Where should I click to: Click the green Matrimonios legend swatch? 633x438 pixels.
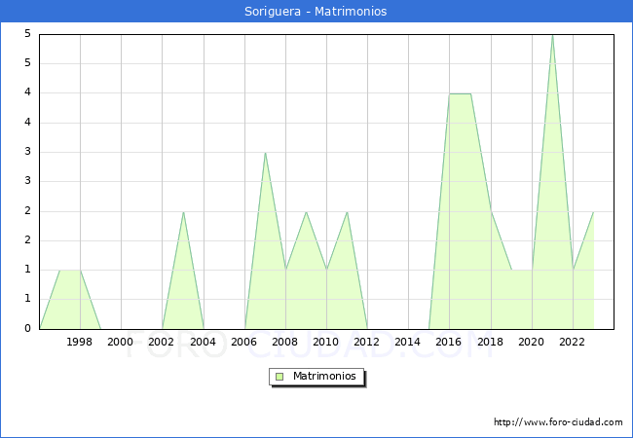(x=279, y=377)
